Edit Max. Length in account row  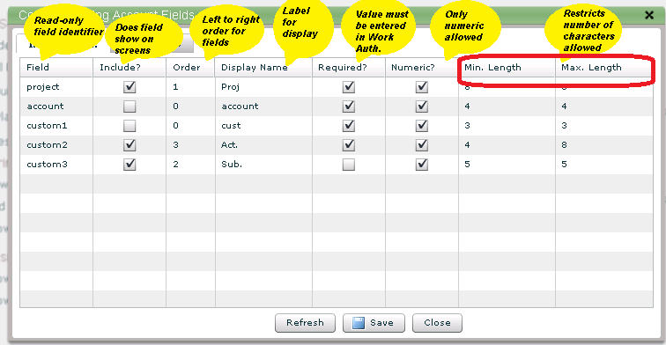pyautogui.click(x=604, y=106)
